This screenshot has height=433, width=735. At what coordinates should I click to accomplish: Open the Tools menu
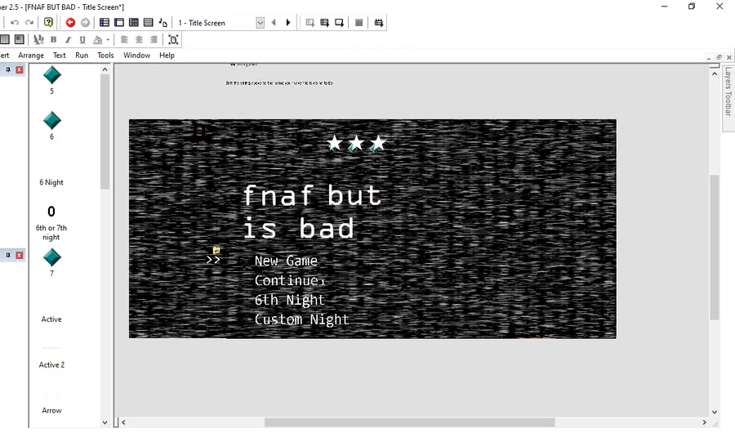click(x=105, y=56)
